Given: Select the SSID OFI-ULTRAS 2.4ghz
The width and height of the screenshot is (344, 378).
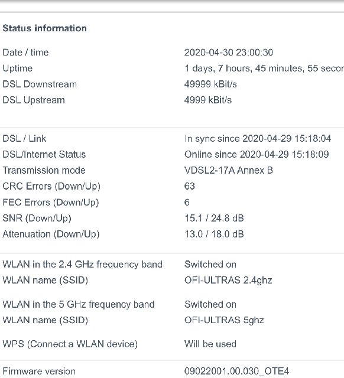Looking at the screenshot, I should [x=228, y=280].
